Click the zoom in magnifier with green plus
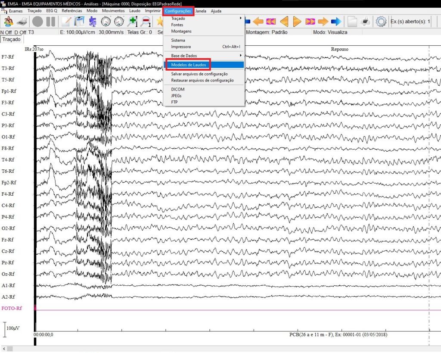 pos(132,22)
